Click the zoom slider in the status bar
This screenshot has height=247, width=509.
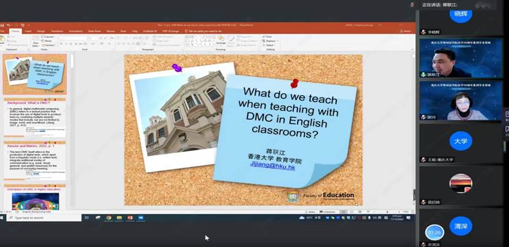pyautogui.click(x=387, y=211)
